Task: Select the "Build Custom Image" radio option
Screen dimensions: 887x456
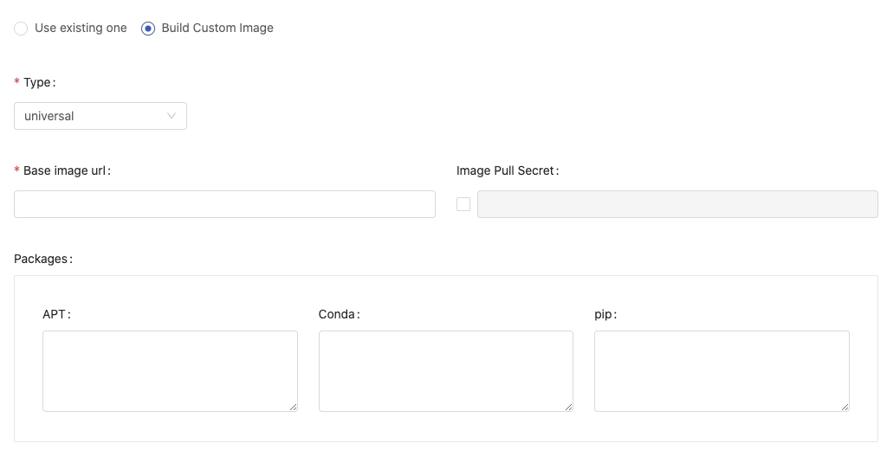Action: pos(147,29)
